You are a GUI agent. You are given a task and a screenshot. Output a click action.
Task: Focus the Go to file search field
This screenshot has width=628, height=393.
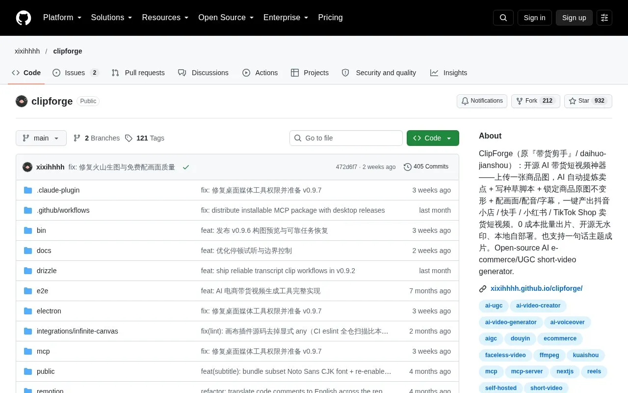pos(346,138)
